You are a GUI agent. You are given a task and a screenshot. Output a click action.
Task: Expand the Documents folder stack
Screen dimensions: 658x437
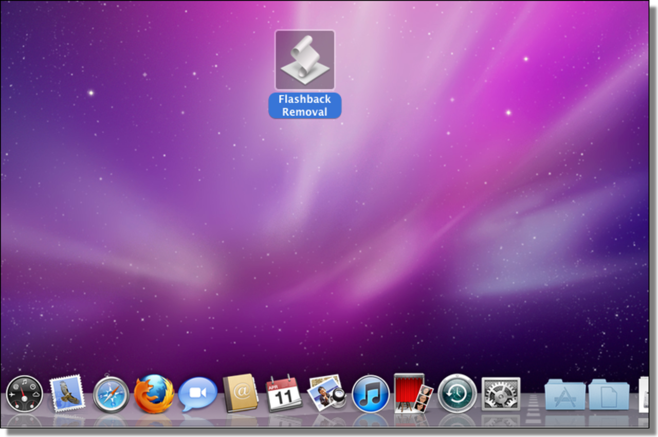609,395
